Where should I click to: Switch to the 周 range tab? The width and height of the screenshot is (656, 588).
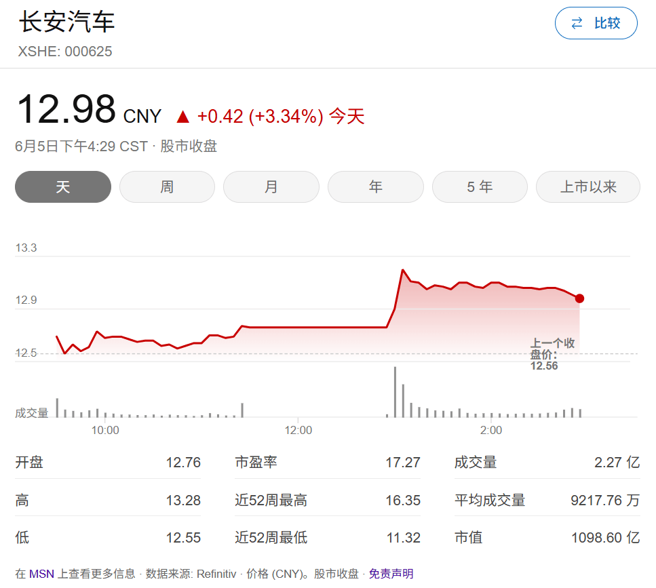click(167, 187)
